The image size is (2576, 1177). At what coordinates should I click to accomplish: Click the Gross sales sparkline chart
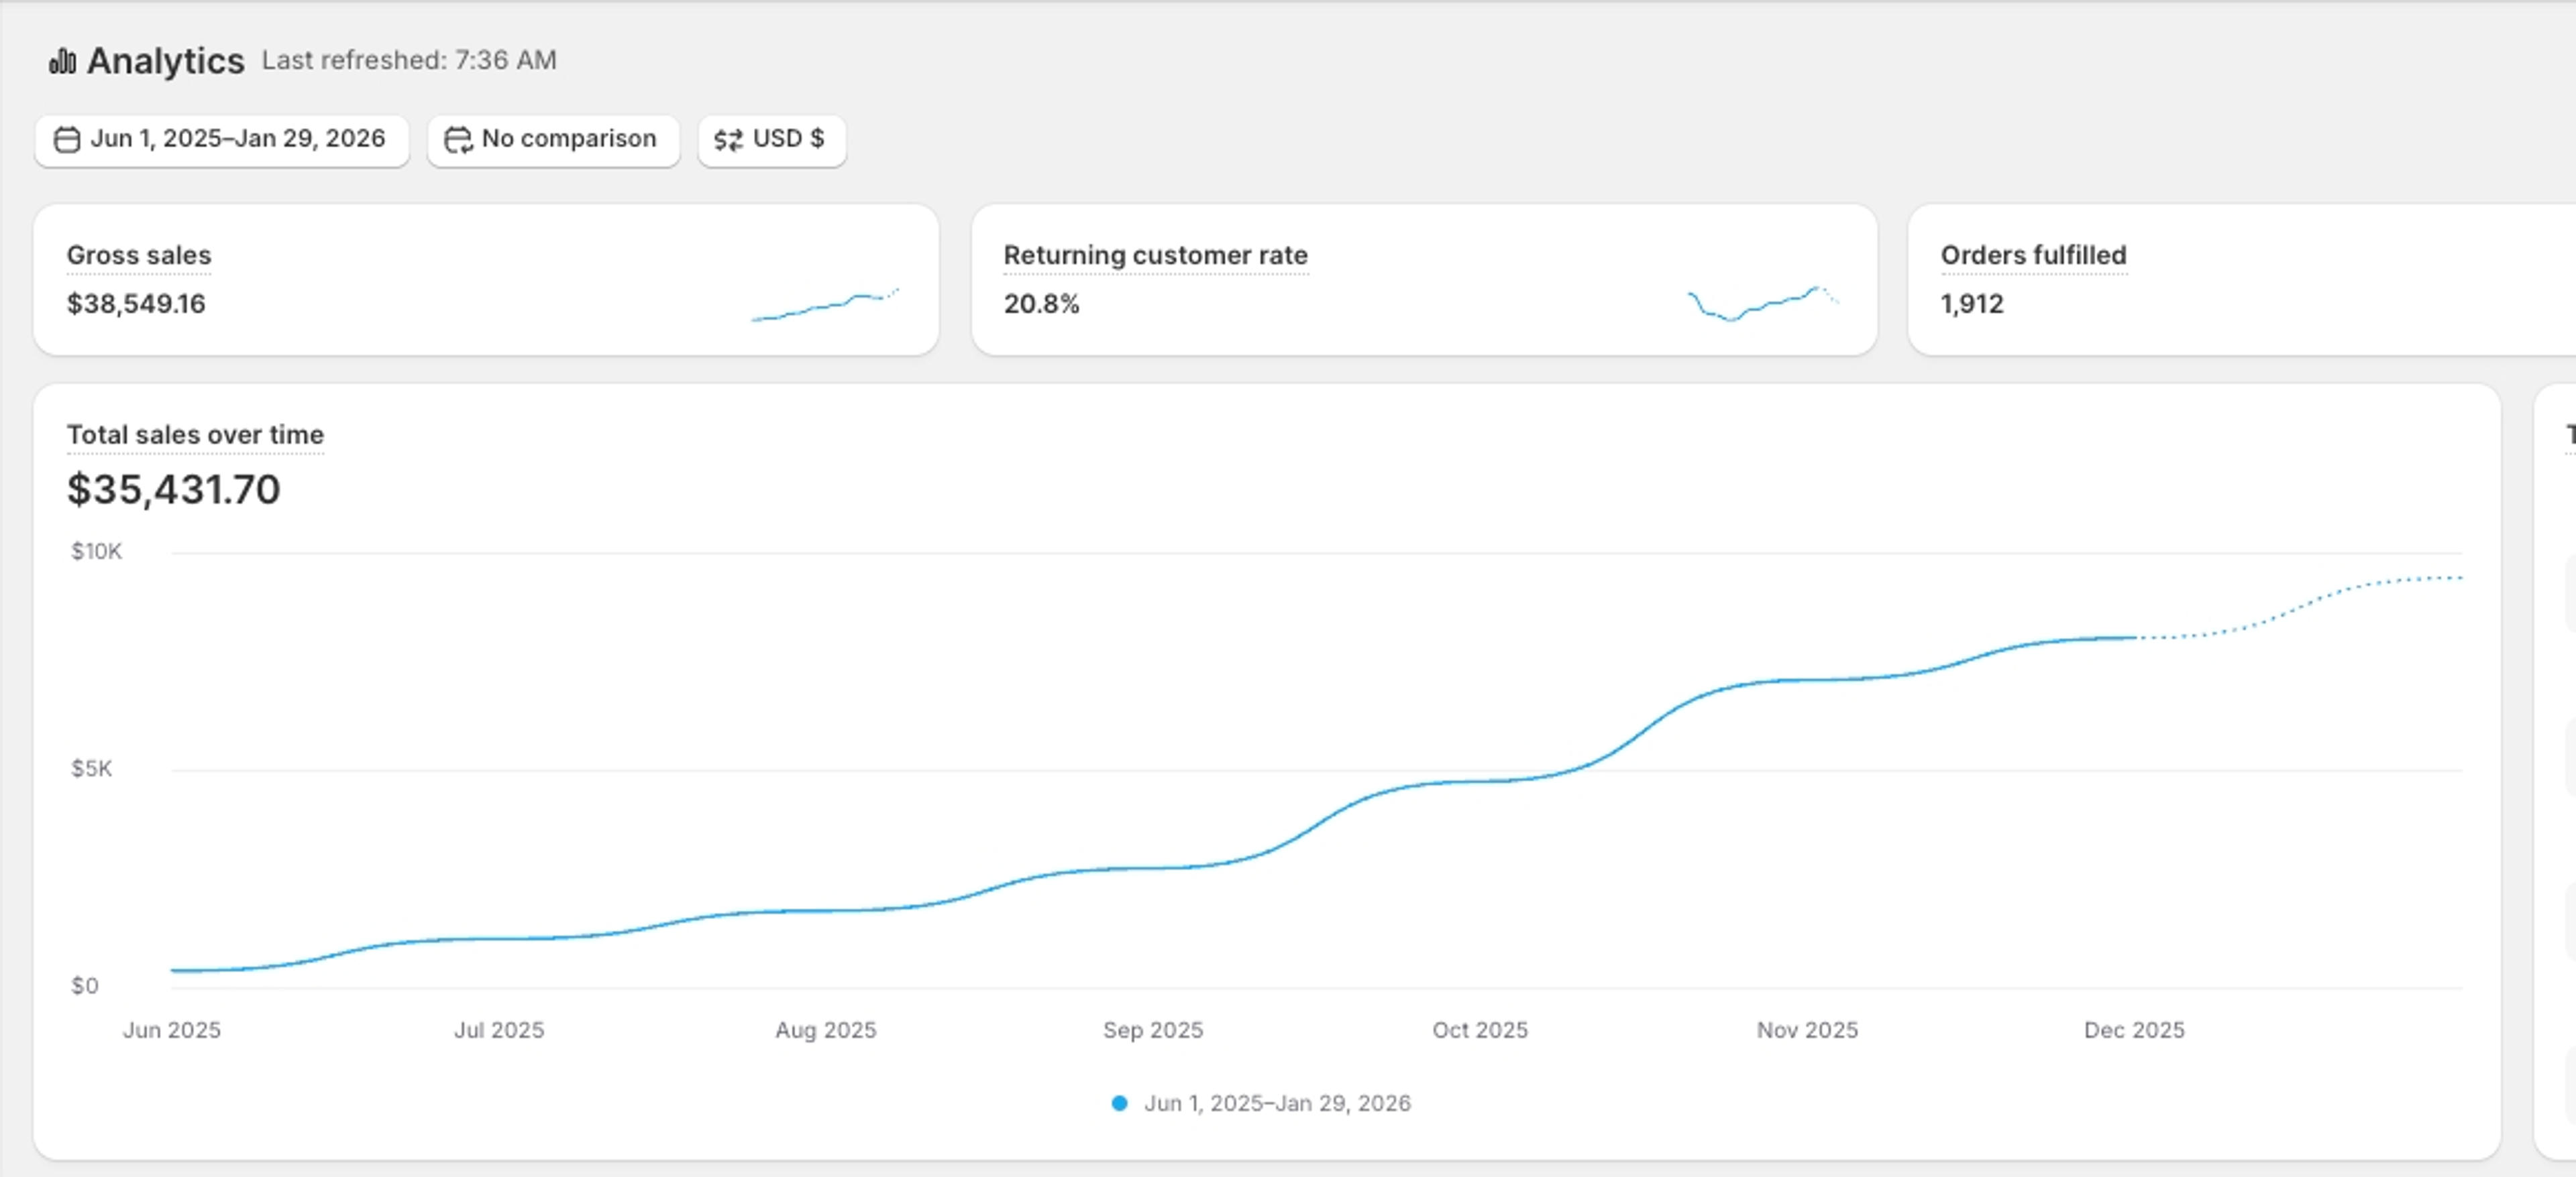825,304
